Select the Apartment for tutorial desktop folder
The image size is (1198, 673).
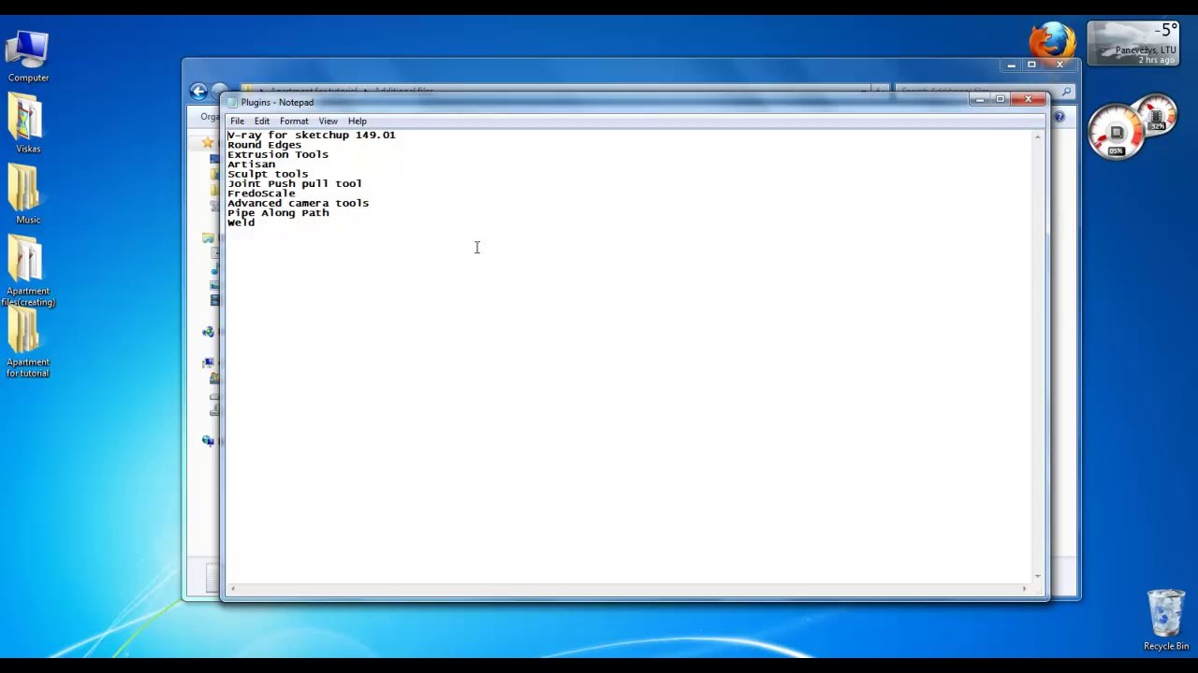click(28, 342)
